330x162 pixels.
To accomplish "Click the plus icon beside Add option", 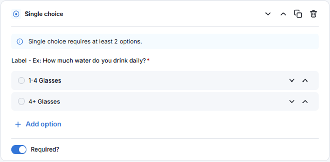I will tap(18, 124).
